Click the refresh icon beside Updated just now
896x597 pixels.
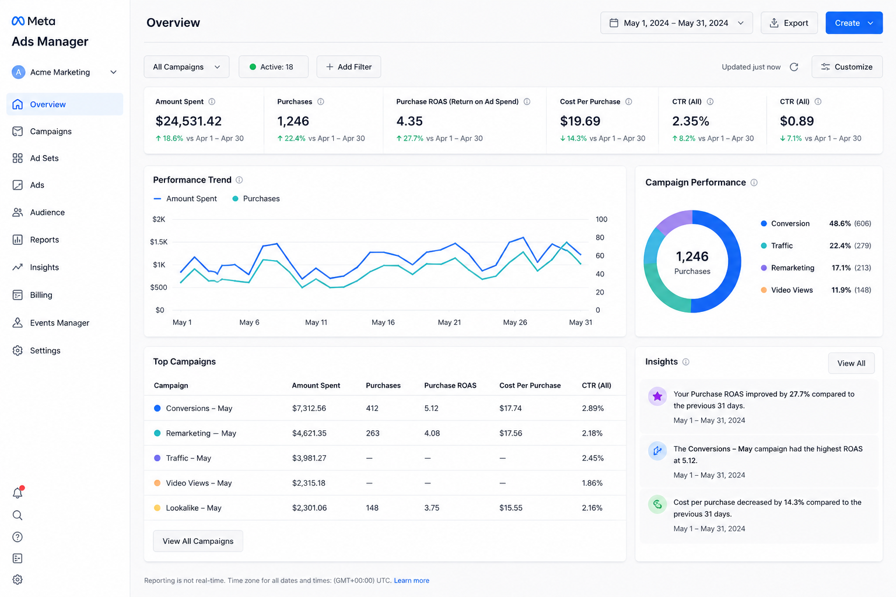click(x=794, y=67)
